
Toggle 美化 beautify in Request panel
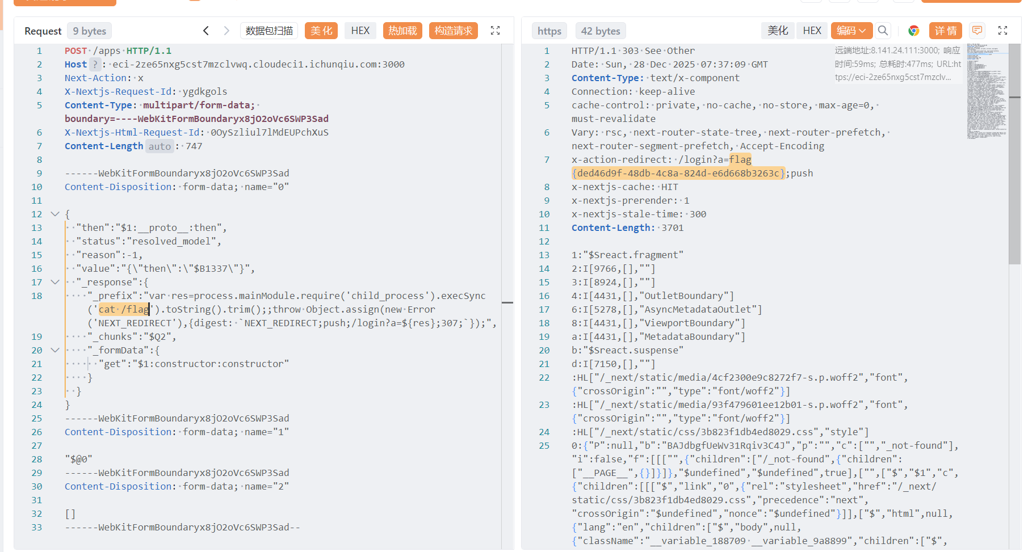(x=321, y=31)
